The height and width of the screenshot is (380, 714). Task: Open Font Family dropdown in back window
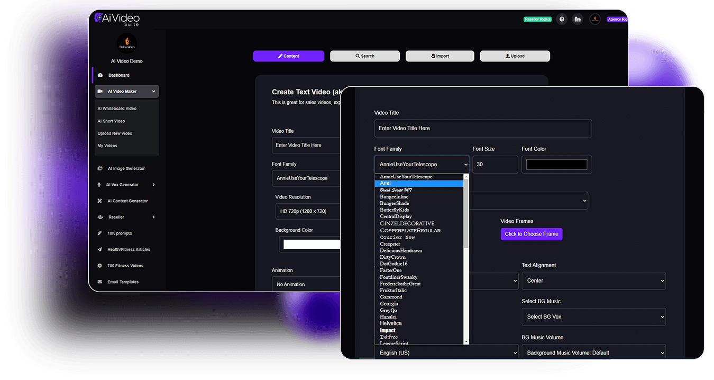[x=306, y=178]
